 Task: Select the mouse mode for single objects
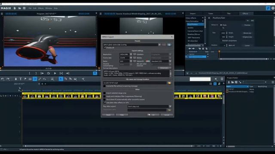[61, 79]
